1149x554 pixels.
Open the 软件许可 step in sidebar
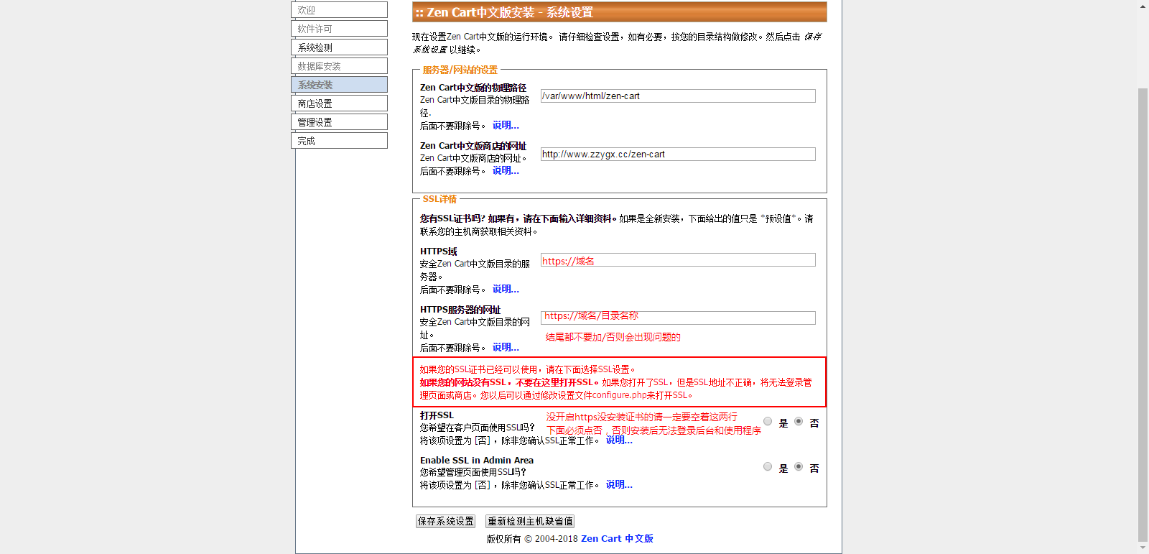click(339, 29)
